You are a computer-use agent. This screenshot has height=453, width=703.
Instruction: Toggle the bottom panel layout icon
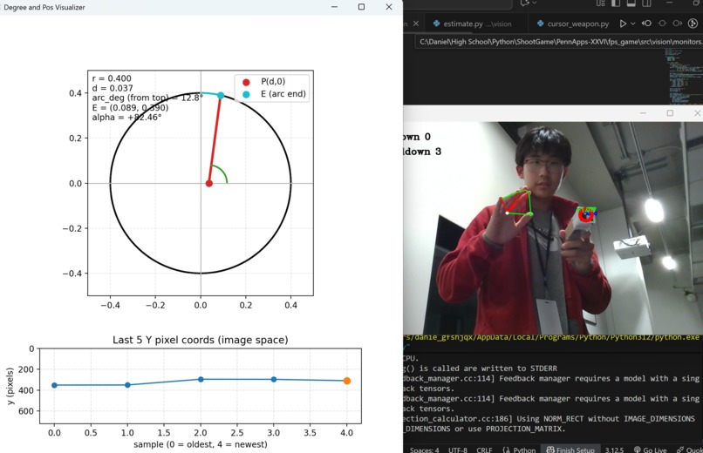click(631, 3)
